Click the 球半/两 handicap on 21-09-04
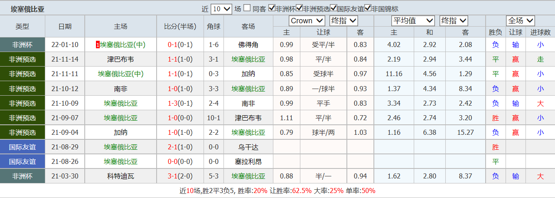The image size is (555, 198). [x=323, y=132]
